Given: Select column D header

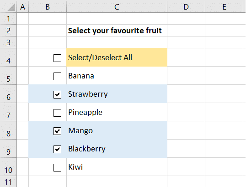Looking at the screenshot, I should (186, 7).
